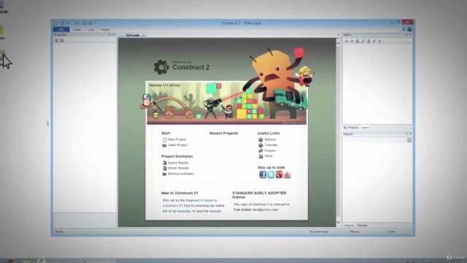
Task: Pin the Properties panel
Action: pyautogui.click(x=109, y=35)
